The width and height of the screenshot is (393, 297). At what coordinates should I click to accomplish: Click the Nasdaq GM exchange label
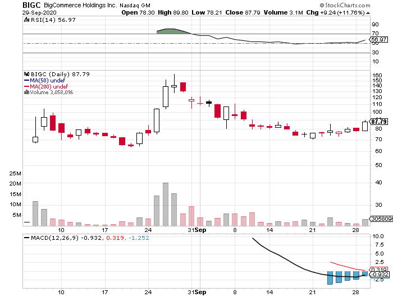(x=135, y=6)
